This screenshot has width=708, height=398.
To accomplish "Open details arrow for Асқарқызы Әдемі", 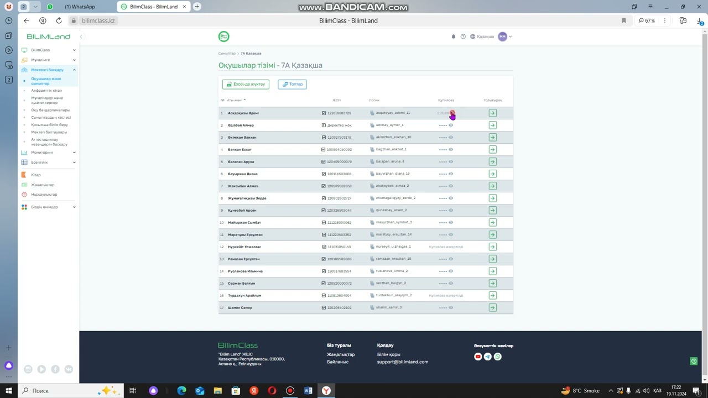I will [492, 113].
